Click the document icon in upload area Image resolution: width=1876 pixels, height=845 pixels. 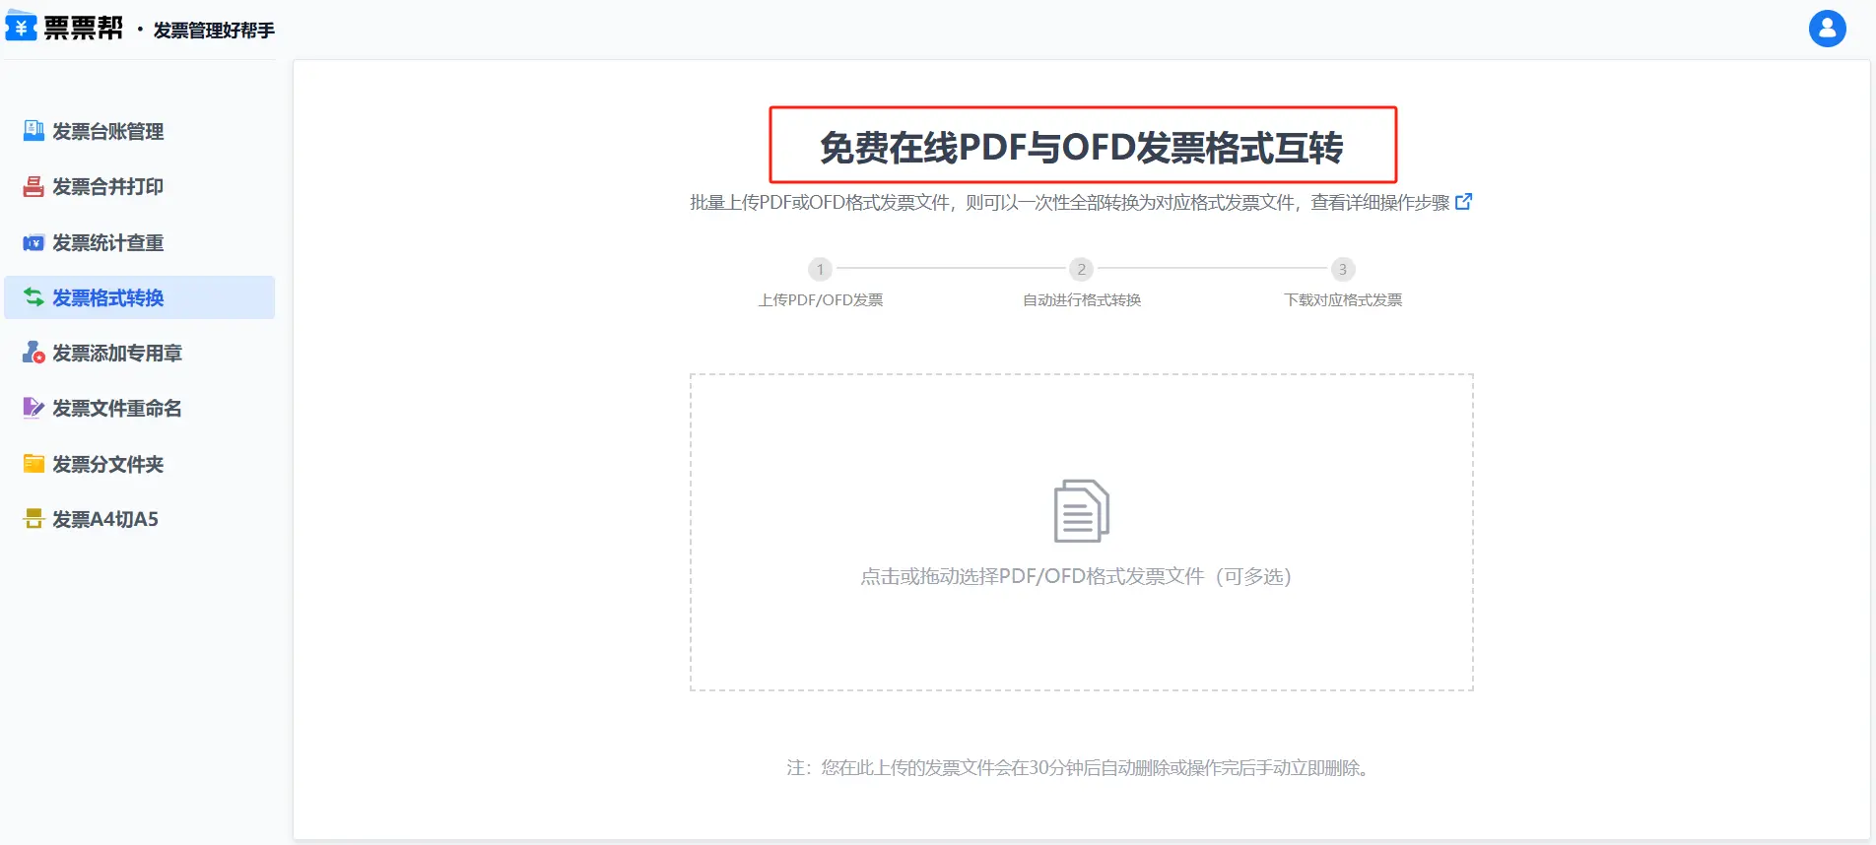click(x=1081, y=511)
